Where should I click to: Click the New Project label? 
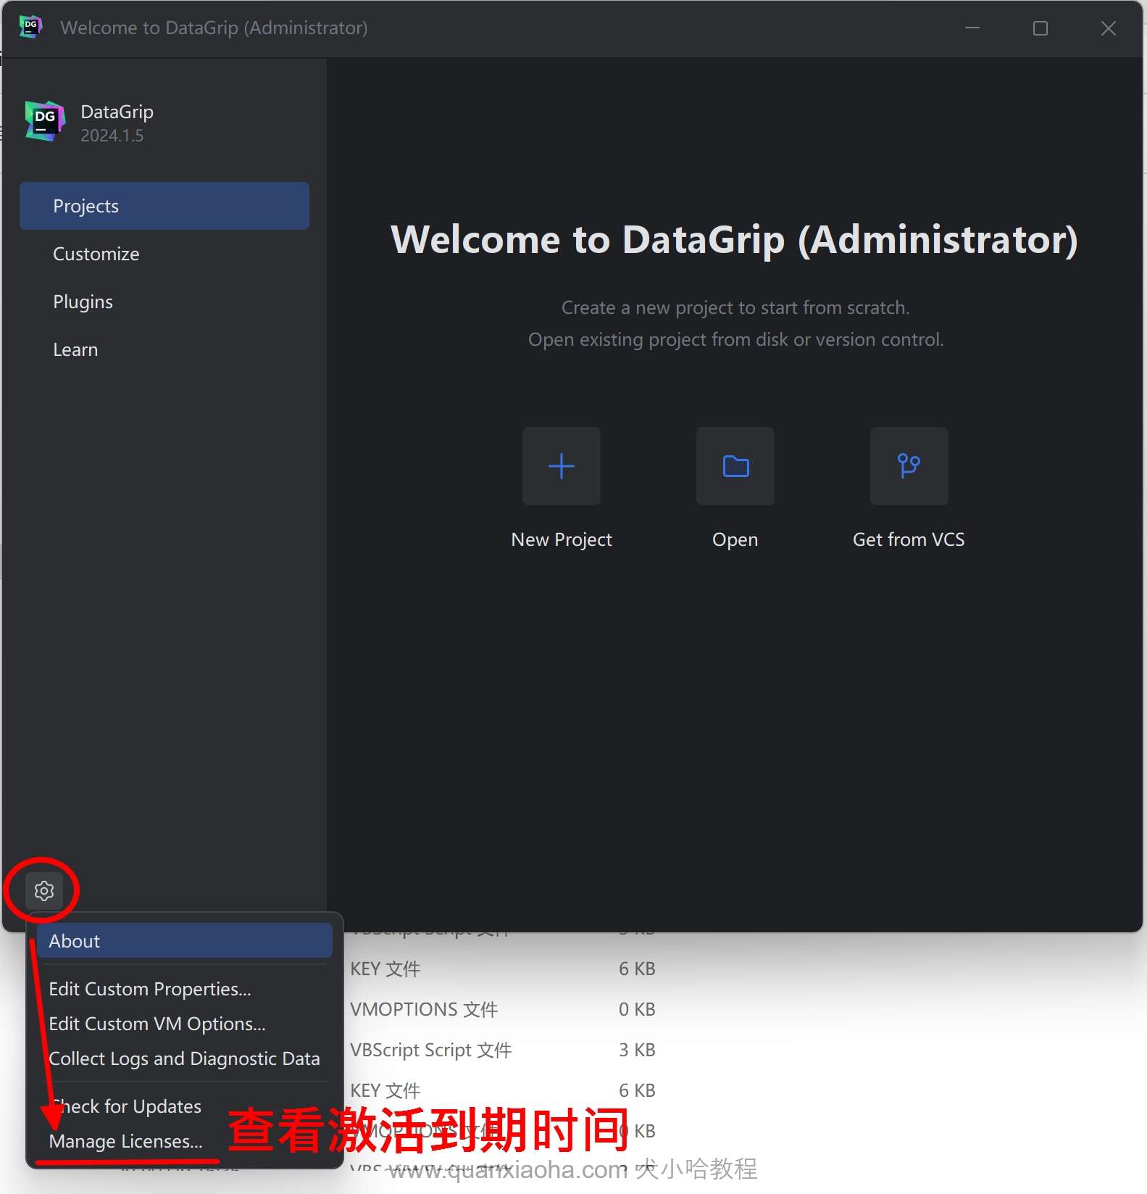(562, 539)
